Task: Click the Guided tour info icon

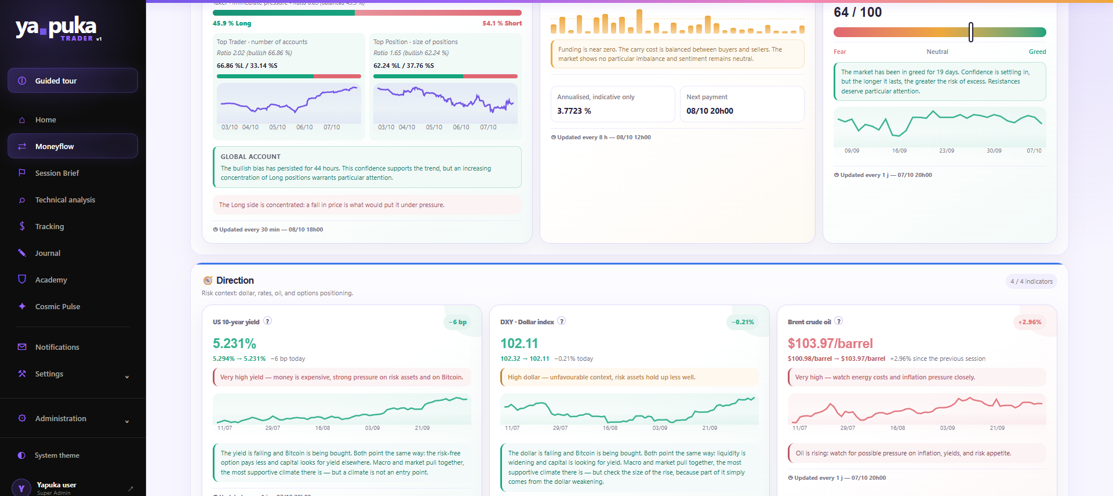Action: pyautogui.click(x=22, y=81)
